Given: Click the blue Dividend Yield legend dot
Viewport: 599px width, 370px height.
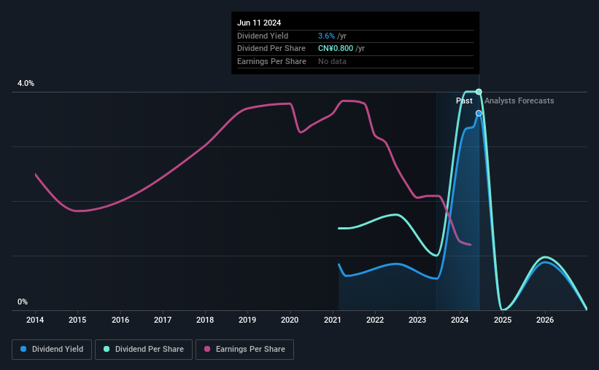Looking at the screenshot, I should [23, 349].
